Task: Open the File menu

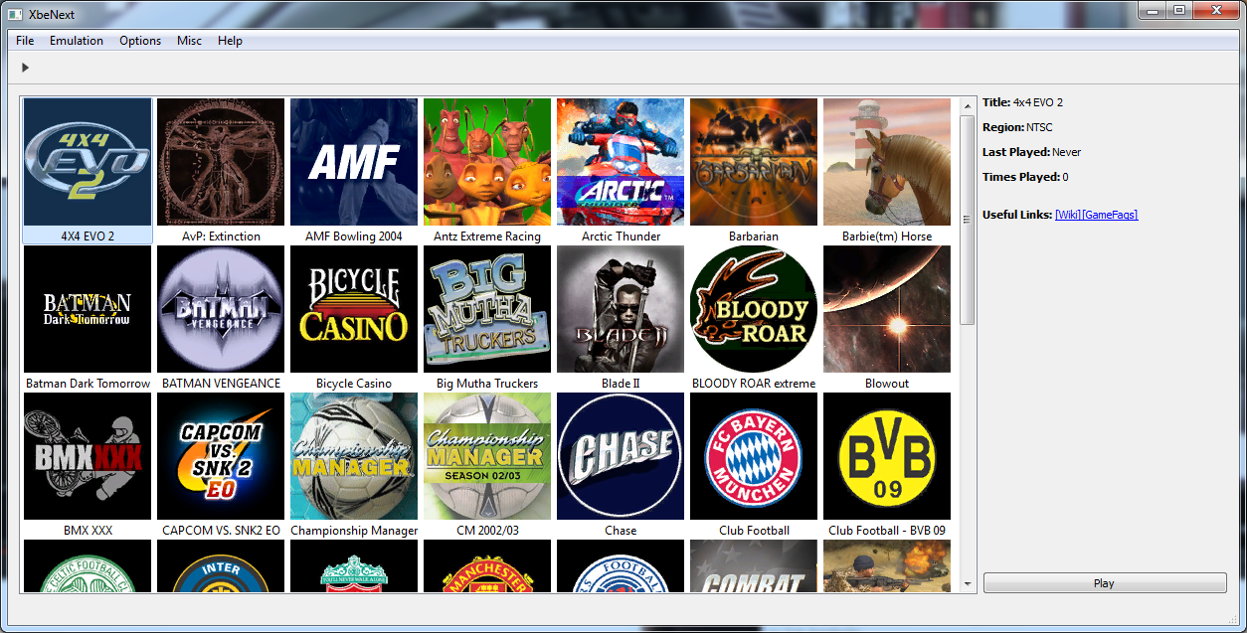Action: [25, 41]
